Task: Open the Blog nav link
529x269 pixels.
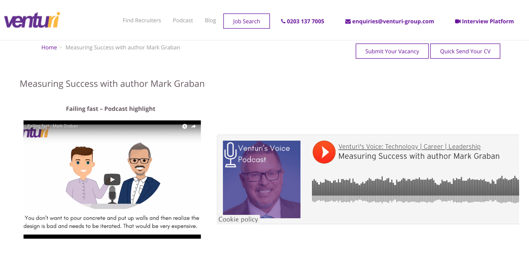Action: tap(210, 20)
